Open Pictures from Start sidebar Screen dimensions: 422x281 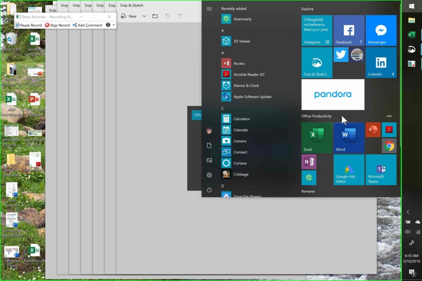coord(209,160)
